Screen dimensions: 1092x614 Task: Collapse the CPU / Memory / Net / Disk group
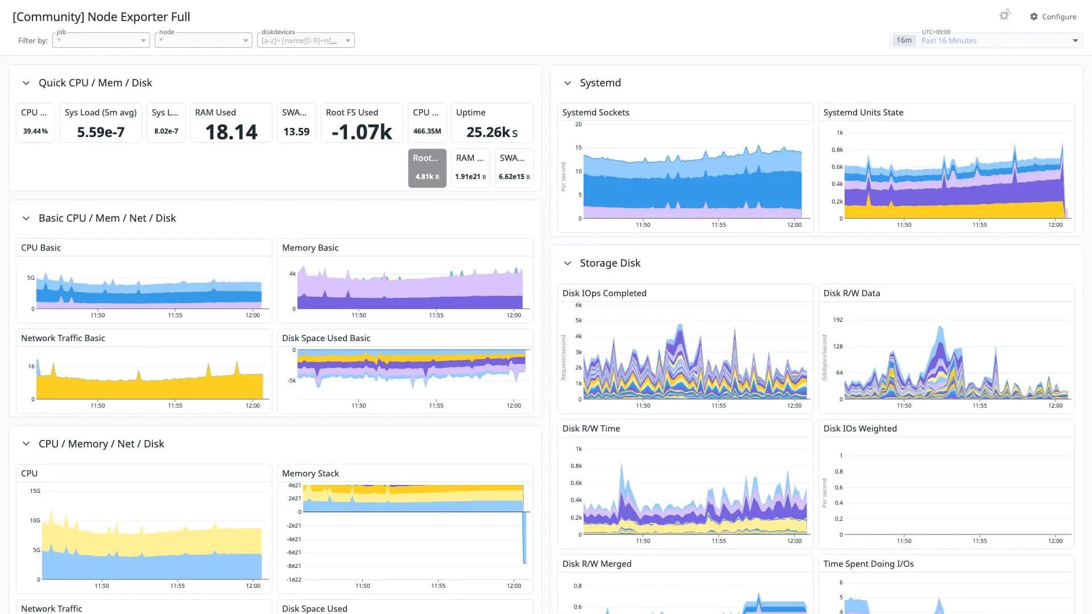point(26,444)
